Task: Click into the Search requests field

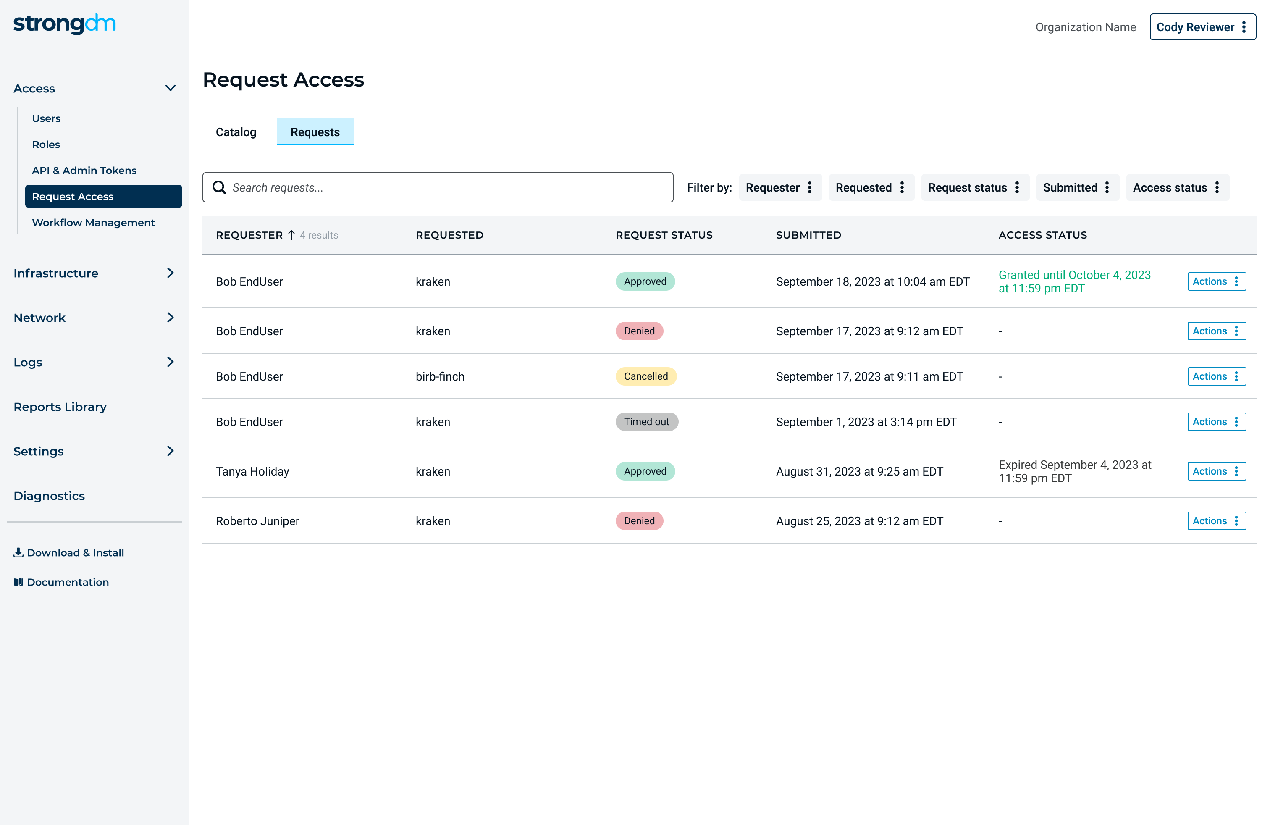Action: pos(438,187)
